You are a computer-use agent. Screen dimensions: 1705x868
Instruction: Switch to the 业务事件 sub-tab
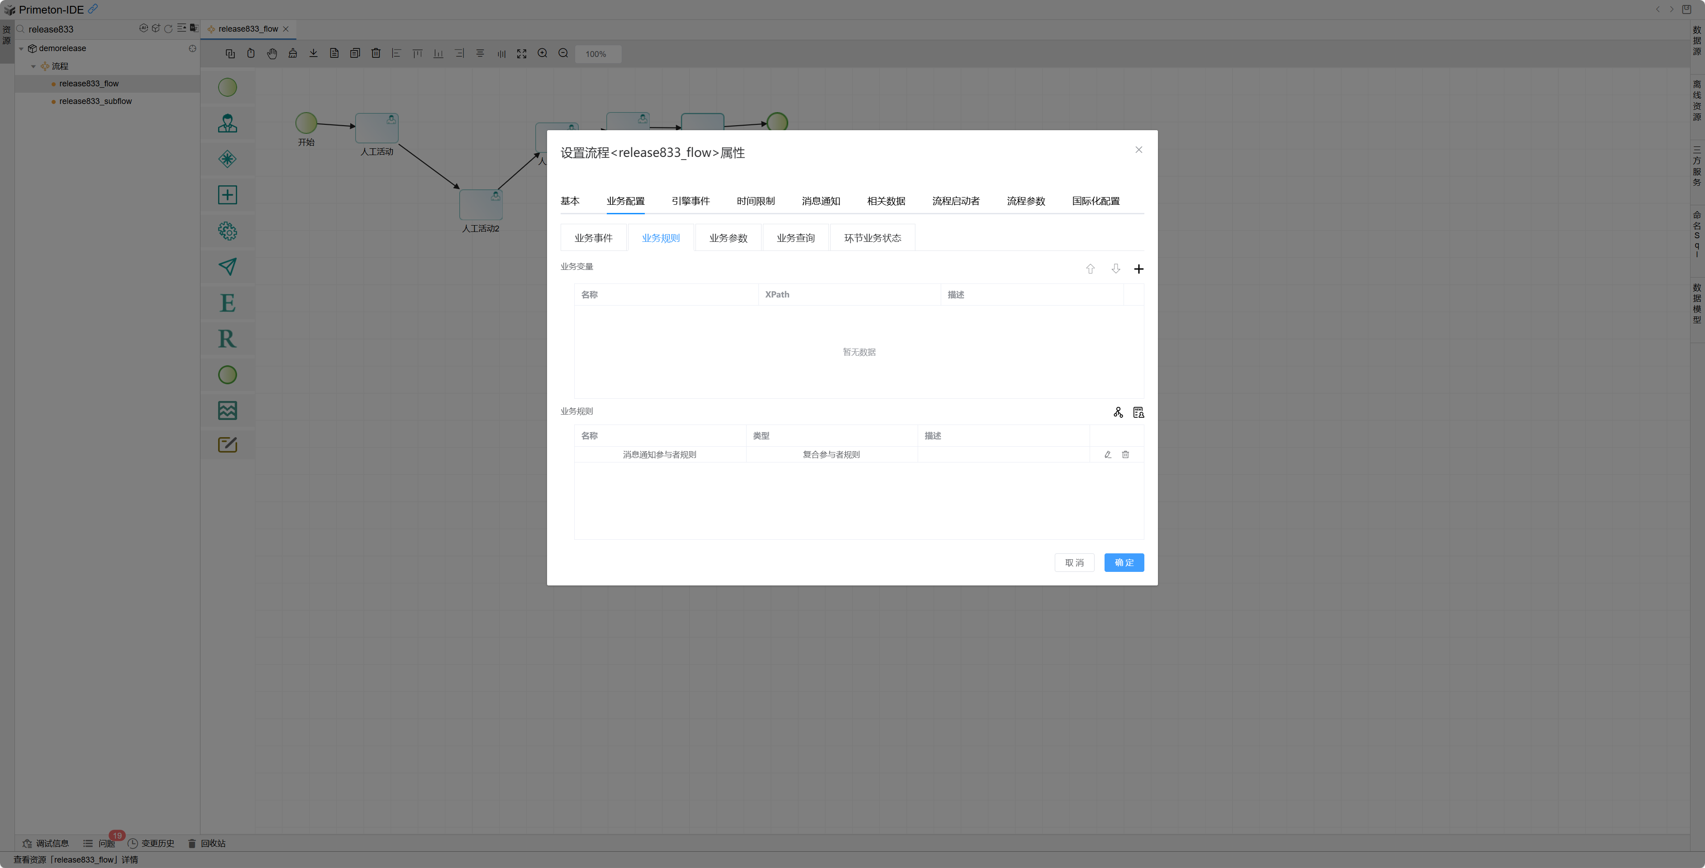(x=593, y=238)
